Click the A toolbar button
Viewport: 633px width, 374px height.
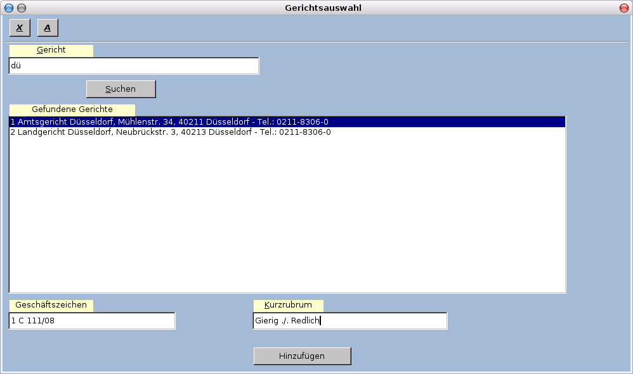pyautogui.click(x=48, y=28)
